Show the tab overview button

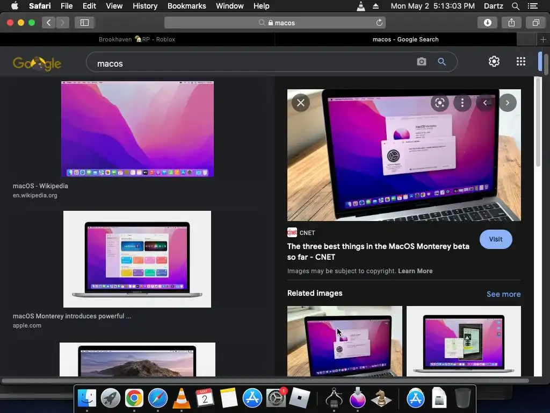point(535,23)
